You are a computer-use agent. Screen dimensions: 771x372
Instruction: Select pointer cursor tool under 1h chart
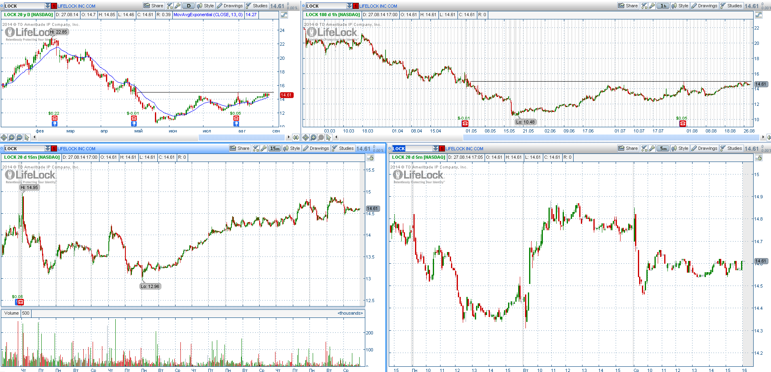click(x=329, y=137)
